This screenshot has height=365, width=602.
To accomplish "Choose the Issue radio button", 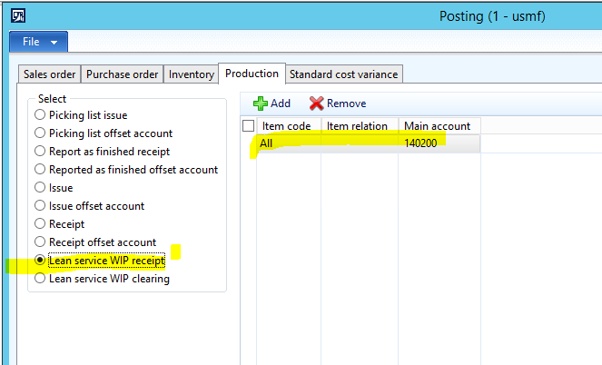I will click(39, 188).
